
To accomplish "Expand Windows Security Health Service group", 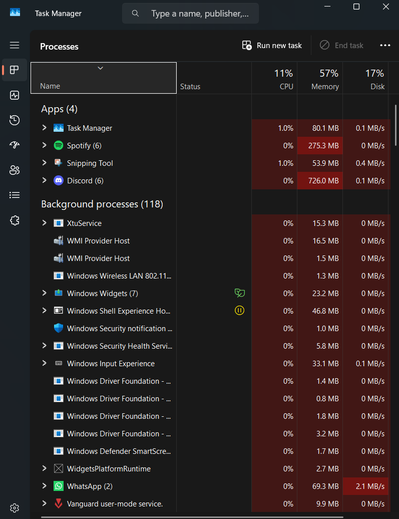I will [x=45, y=346].
